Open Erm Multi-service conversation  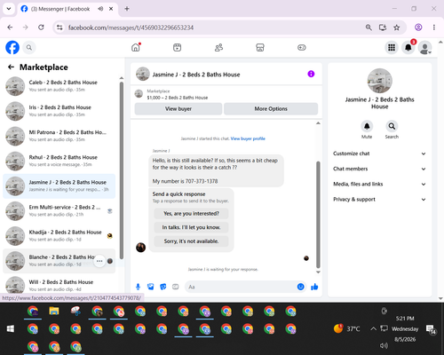point(59,210)
